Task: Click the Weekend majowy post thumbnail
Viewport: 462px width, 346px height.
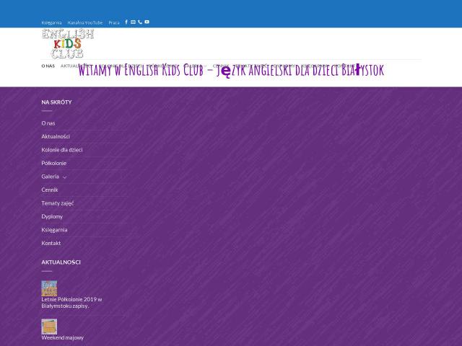Action: pyautogui.click(x=49, y=327)
